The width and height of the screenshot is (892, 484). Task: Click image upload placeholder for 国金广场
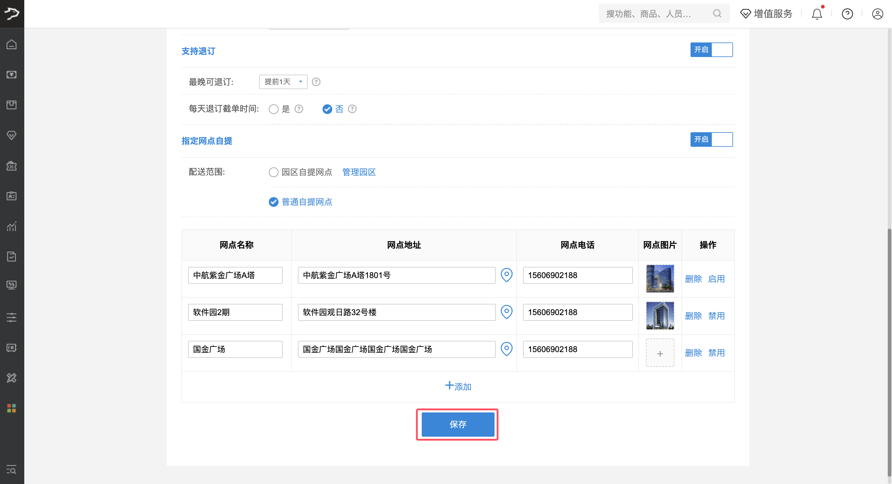tap(660, 353)
